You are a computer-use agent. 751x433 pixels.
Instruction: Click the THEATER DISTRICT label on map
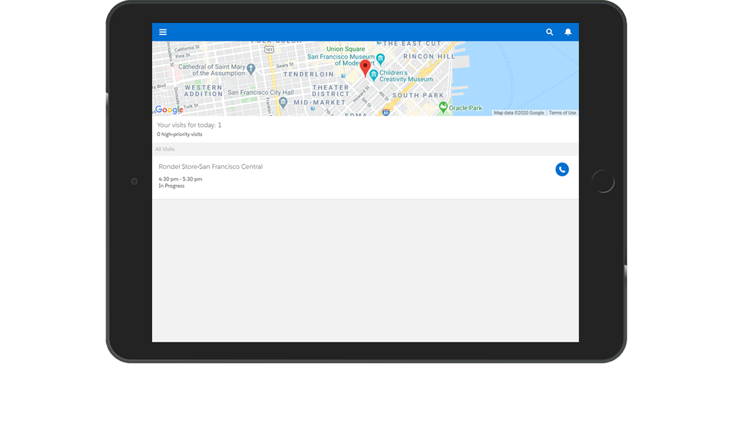pos(330,91)
